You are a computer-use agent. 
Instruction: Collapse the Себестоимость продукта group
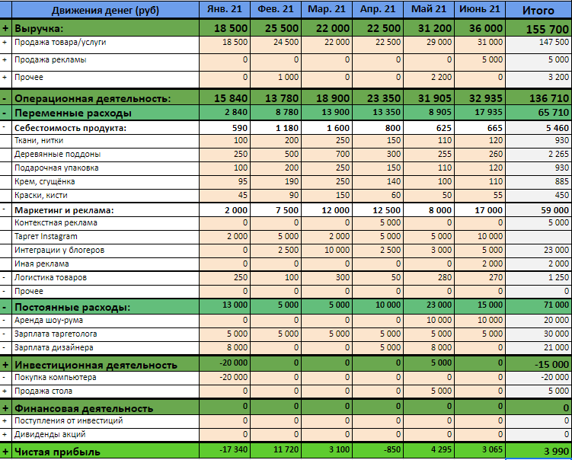click(5, 128)
